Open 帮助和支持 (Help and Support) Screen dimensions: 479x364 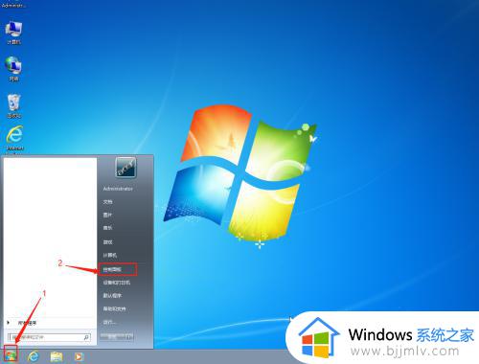coord(114,308)
